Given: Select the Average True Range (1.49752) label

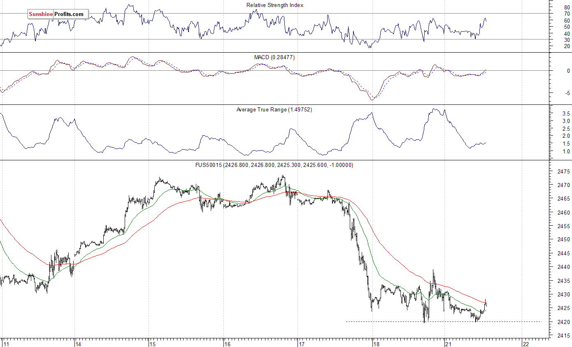Looking at the screenshot, I should tap(274, 109).
